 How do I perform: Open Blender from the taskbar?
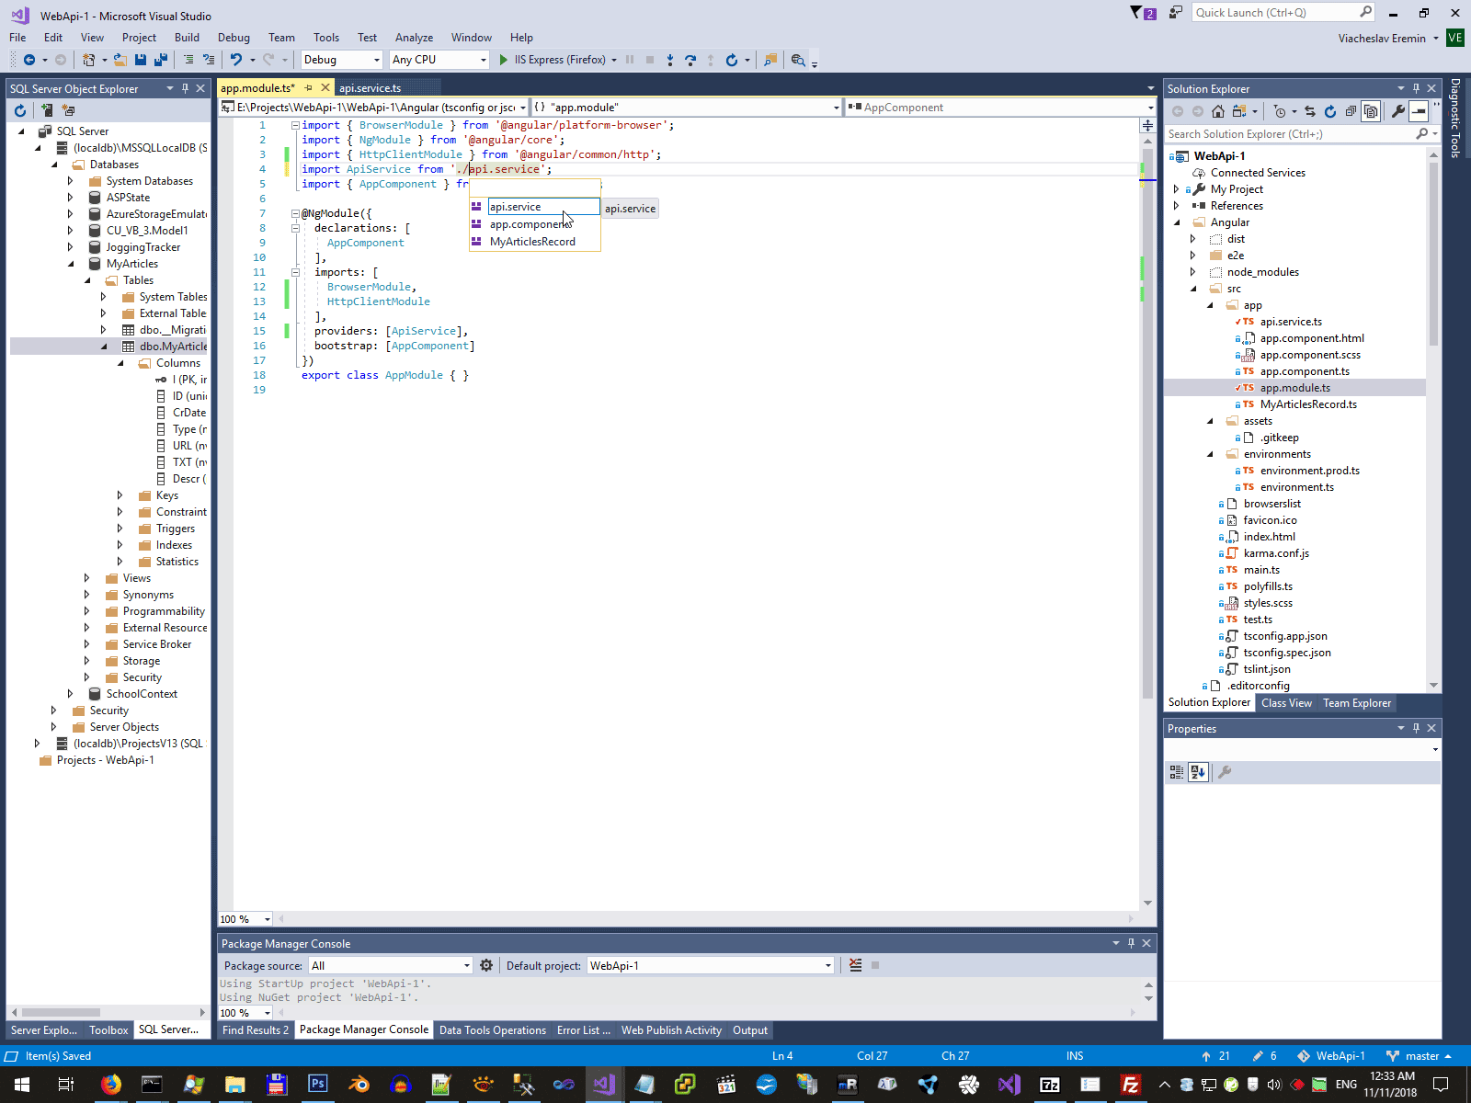[359, 1085]
